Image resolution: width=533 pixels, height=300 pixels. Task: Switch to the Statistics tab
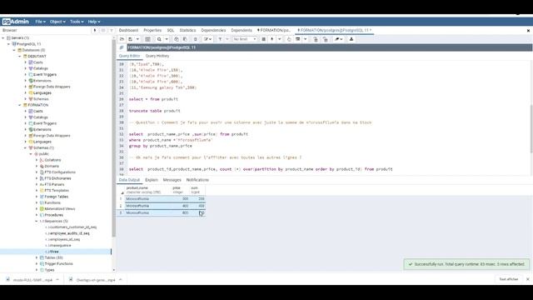[187, 30]
